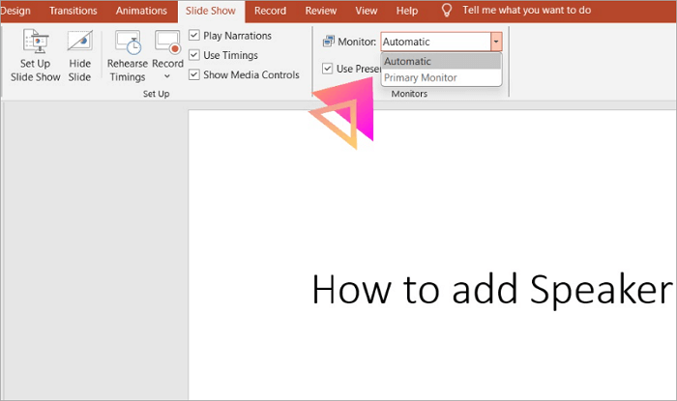Click the 'Tell me what you want to do' box
The width and height of the screenshot is (677, 401).
(527, 10)
